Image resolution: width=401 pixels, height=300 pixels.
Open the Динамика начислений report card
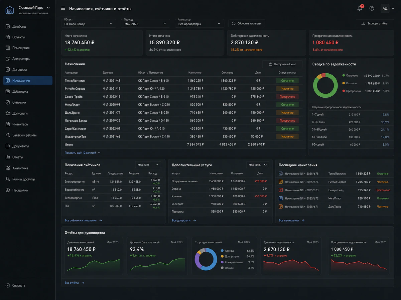94,256
